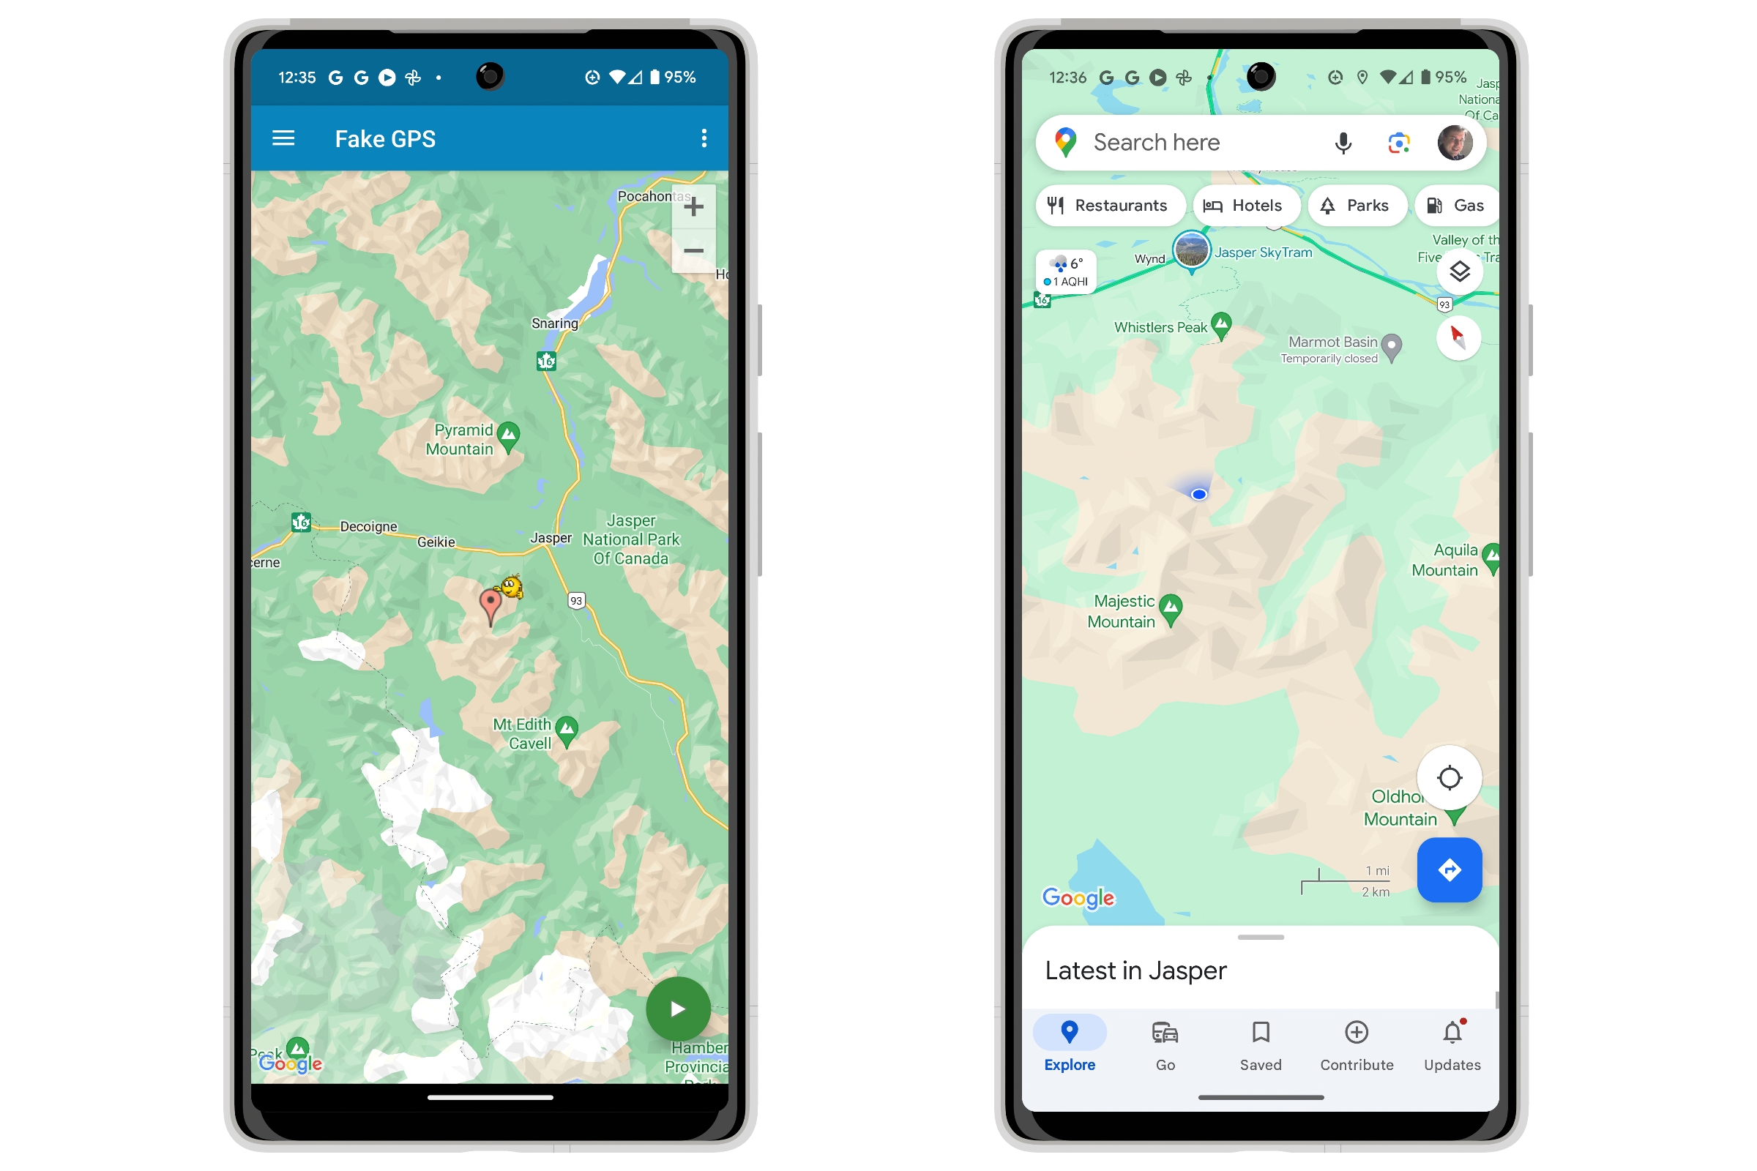This screenshot has width=1757, height=1171.
Task: Tap the microphone icon in Google Maps search
Action: (1340, 141)
